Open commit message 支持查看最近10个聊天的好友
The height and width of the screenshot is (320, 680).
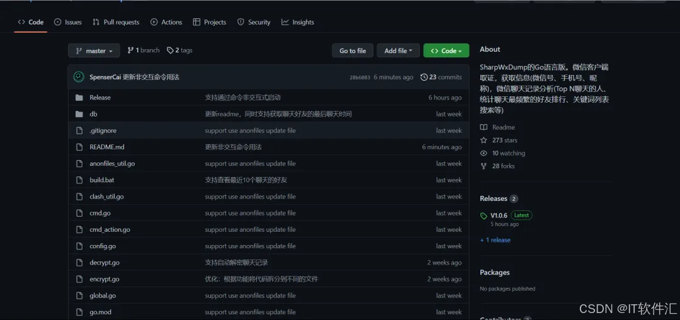point(246,180)
